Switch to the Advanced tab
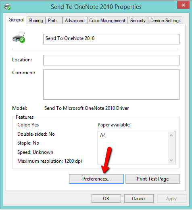The width and height of the screenshot is (192, 210). point(75,21)
